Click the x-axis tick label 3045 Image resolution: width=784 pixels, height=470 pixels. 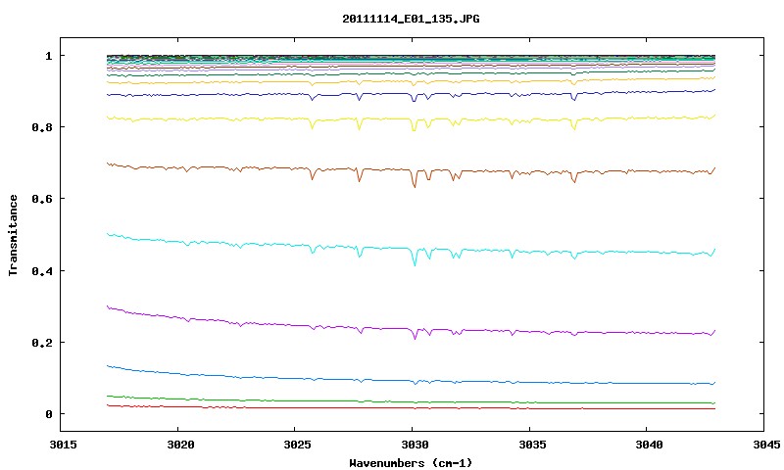tap(765, 445)
